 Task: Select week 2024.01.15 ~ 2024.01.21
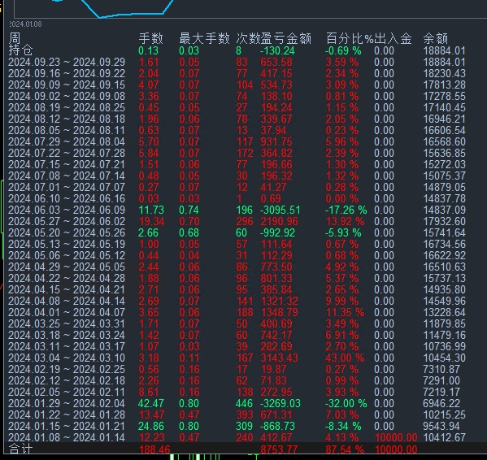(x=67, y=426)
